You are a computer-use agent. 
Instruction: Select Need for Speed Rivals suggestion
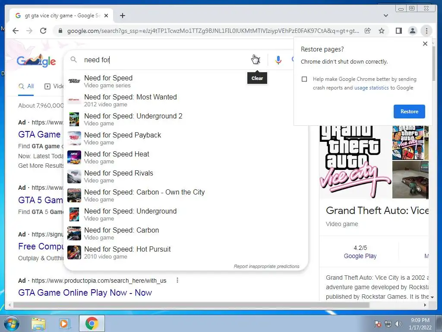pos(186,176)
